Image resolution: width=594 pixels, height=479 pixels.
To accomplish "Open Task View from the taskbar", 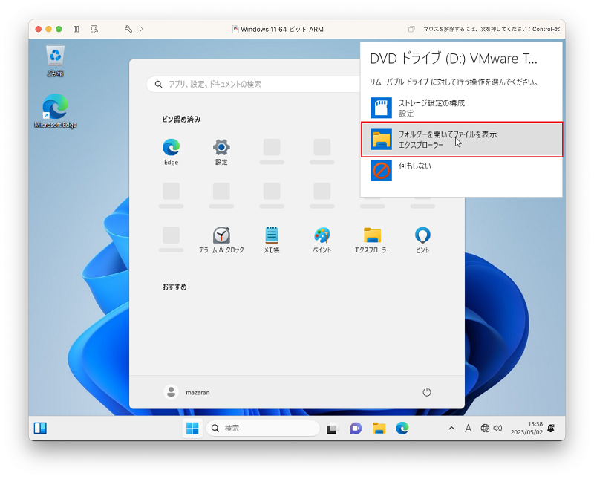I will 332,429.
